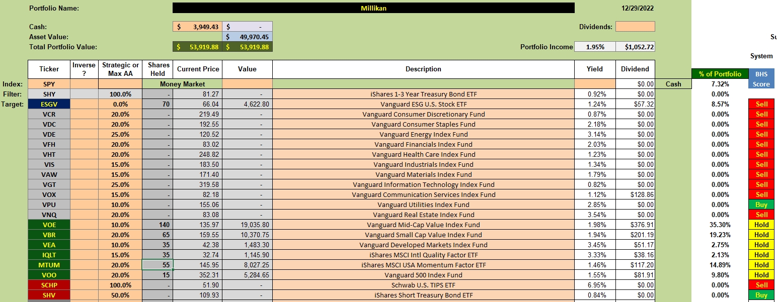Select VOE portfolio percentage 35.30%
This screenshot has width=777, height=302.
pyautogui.click(x=720, y=225)
